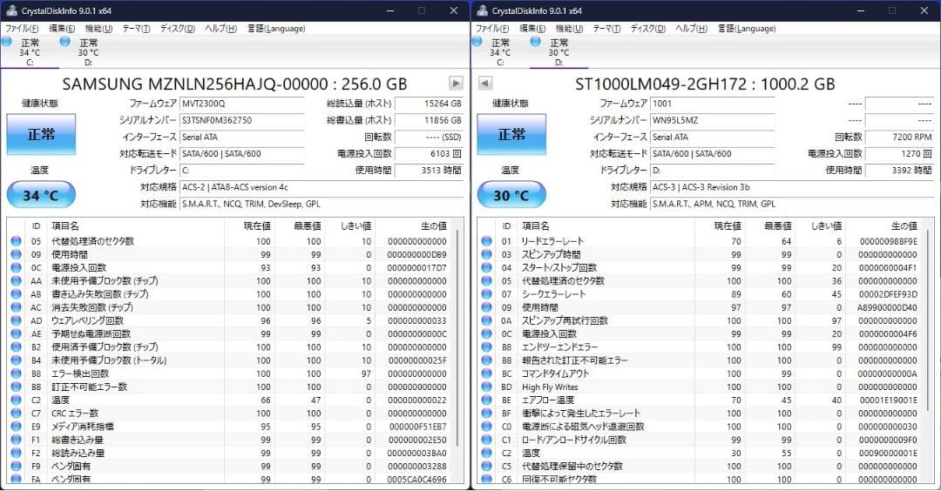Click status icon of High Fly Writes row

pyautogui.click(x=487, y=387)
